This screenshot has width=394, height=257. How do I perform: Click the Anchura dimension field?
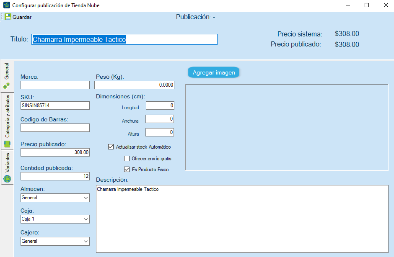[x=160, y=119]
